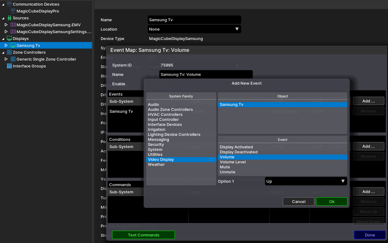
Task: Click Samsung Tv row in Events table
Action: 229,111
